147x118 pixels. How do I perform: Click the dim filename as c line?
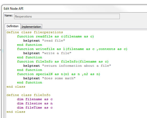pyautogui.click(x=35, y=99)
